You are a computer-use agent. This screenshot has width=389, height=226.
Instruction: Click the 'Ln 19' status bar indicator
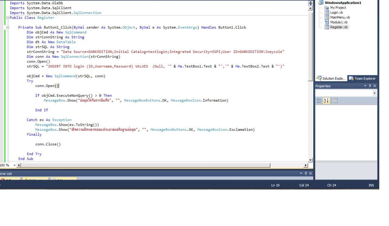point(275,185)
